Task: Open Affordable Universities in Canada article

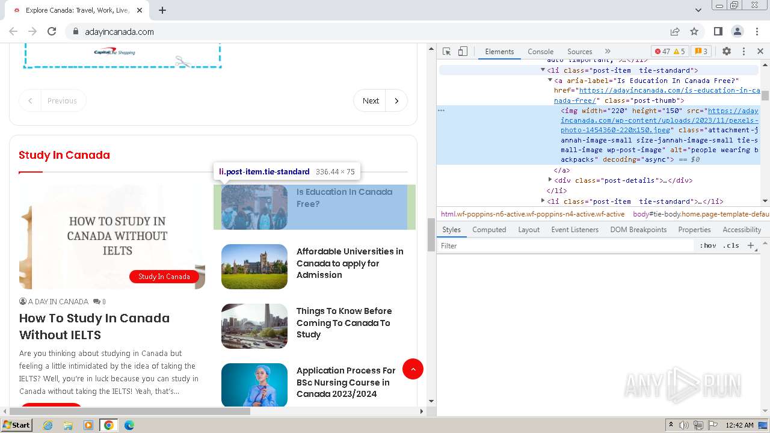Action: tap(350, 263)
